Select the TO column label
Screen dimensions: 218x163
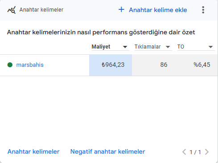click(x=181, y=47)
